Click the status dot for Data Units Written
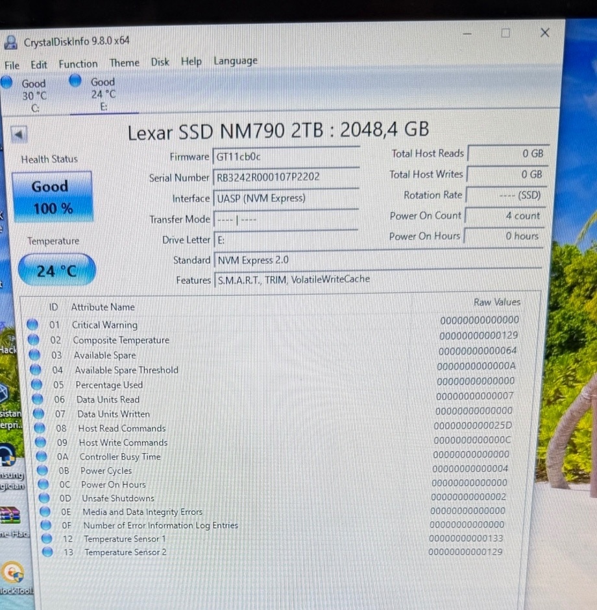 pyautogui.click(x=38, y=413)
